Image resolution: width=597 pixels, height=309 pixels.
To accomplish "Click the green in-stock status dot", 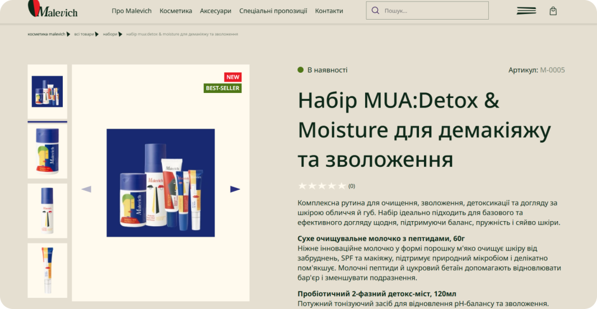I will 300,70.
